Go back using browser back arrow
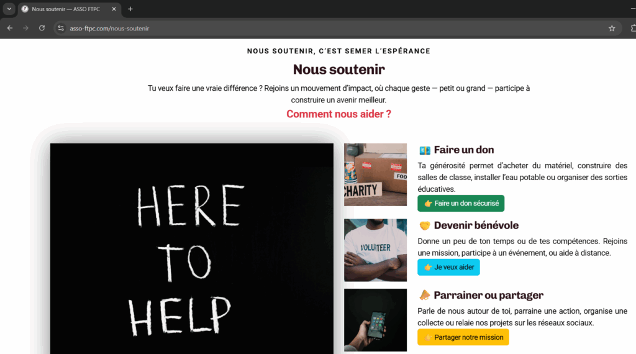636x354 pixels. coord(10,29)
